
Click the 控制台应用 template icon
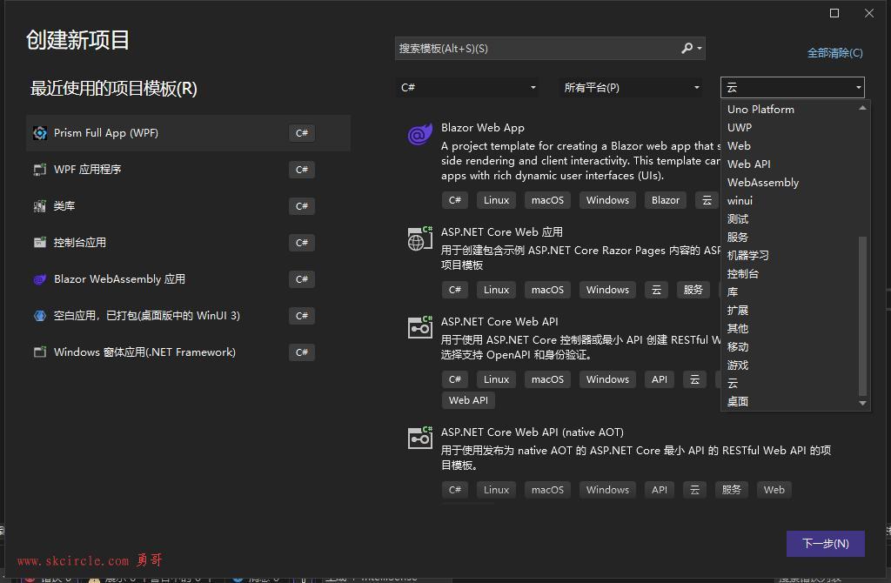click(40, 243)
